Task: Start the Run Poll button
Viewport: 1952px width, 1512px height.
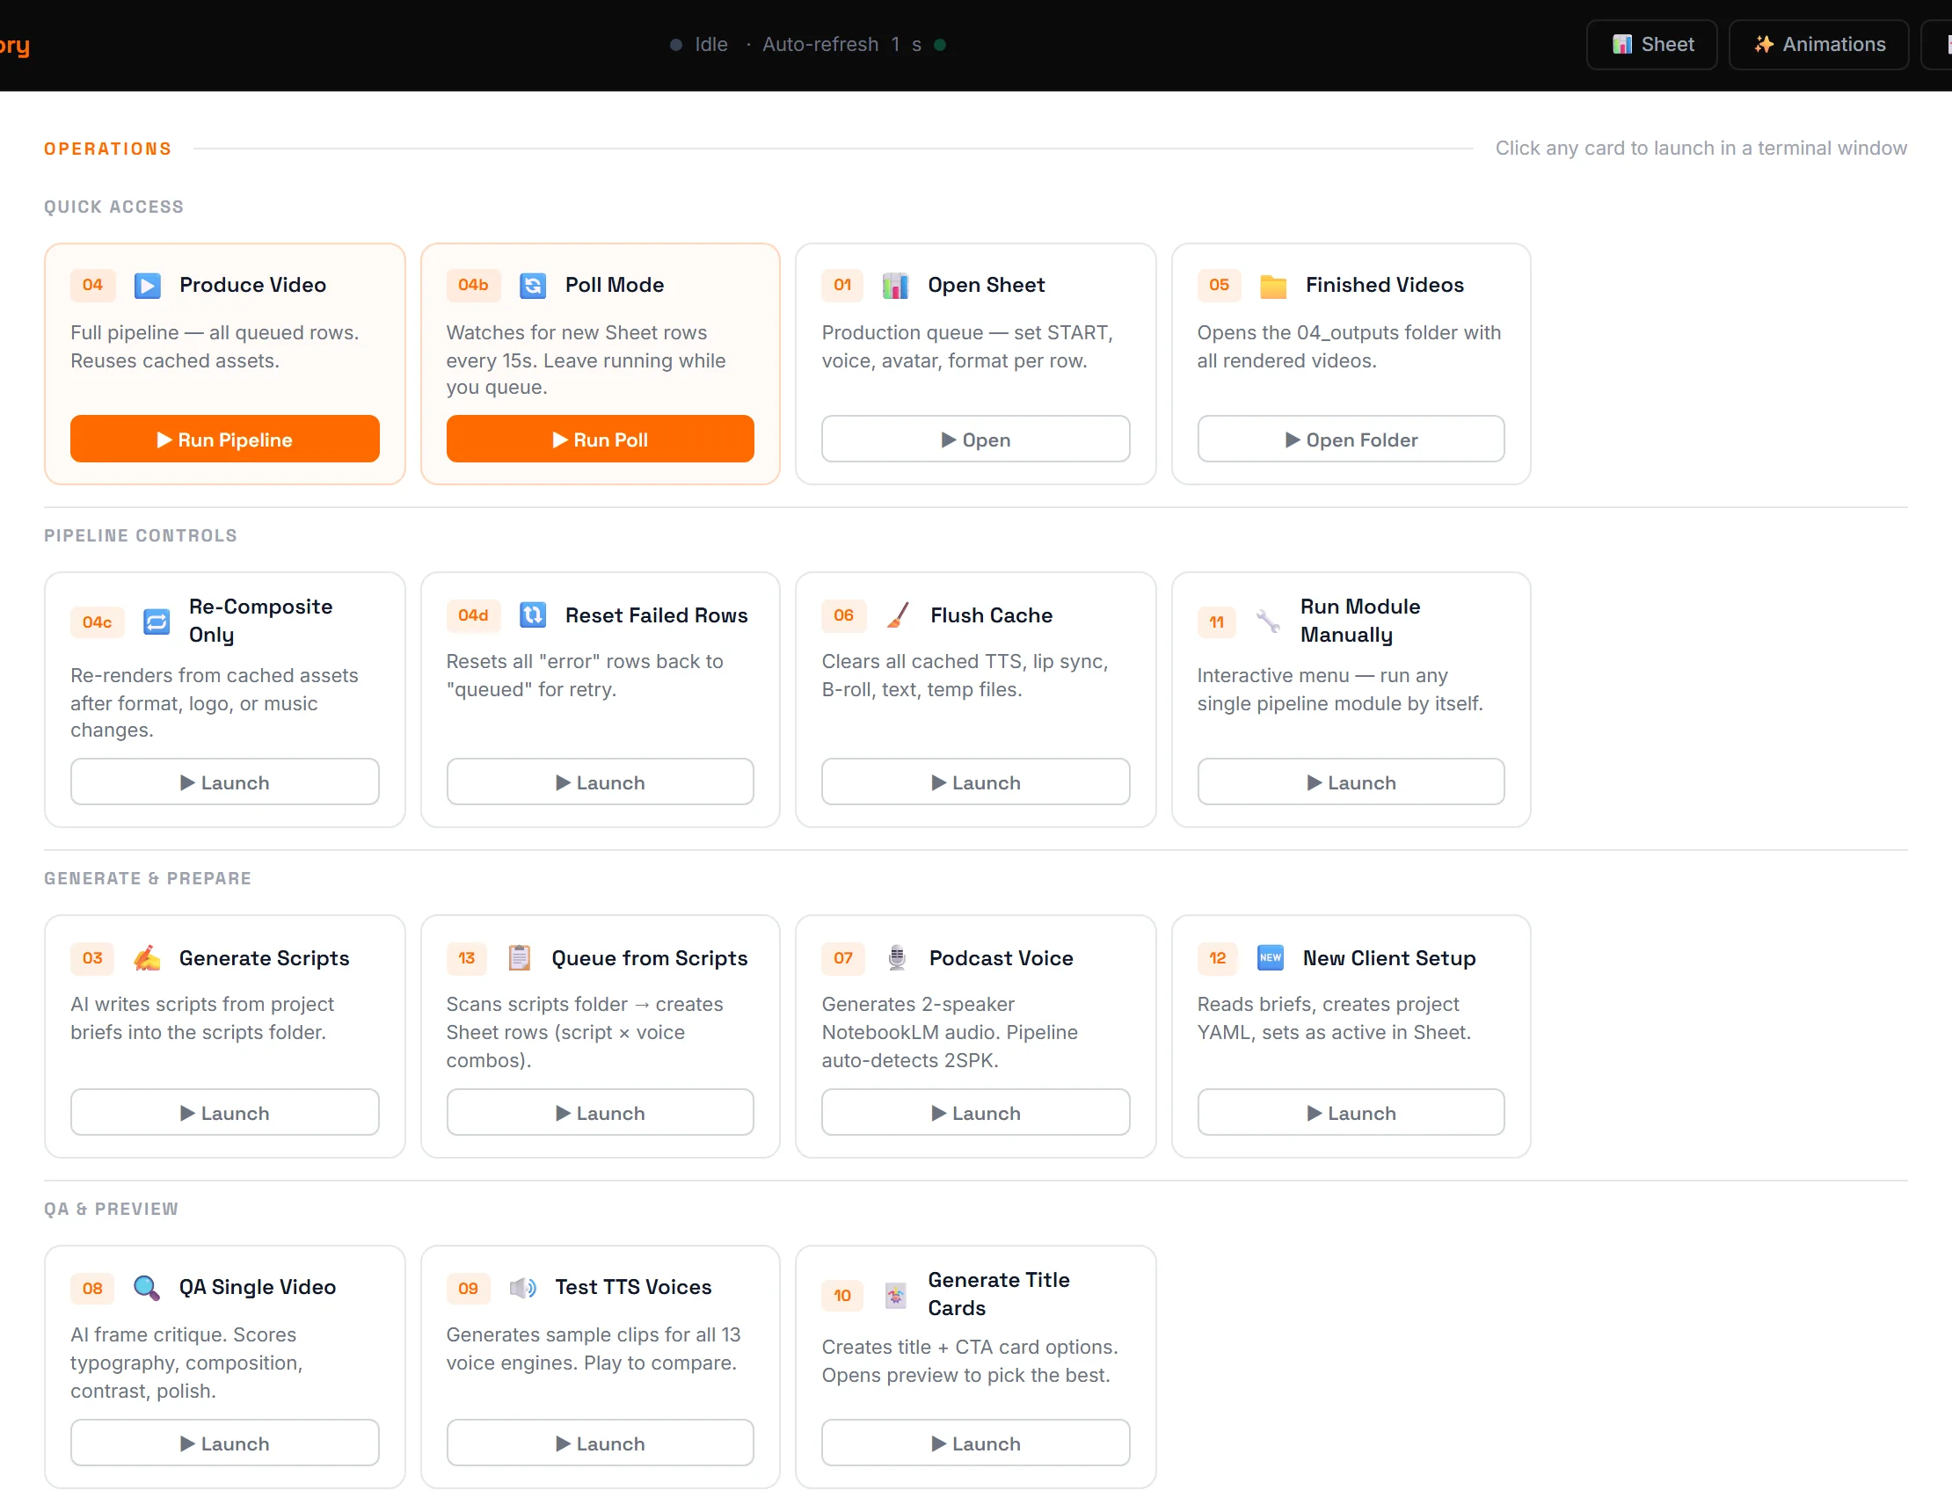Action: (601, 439)
